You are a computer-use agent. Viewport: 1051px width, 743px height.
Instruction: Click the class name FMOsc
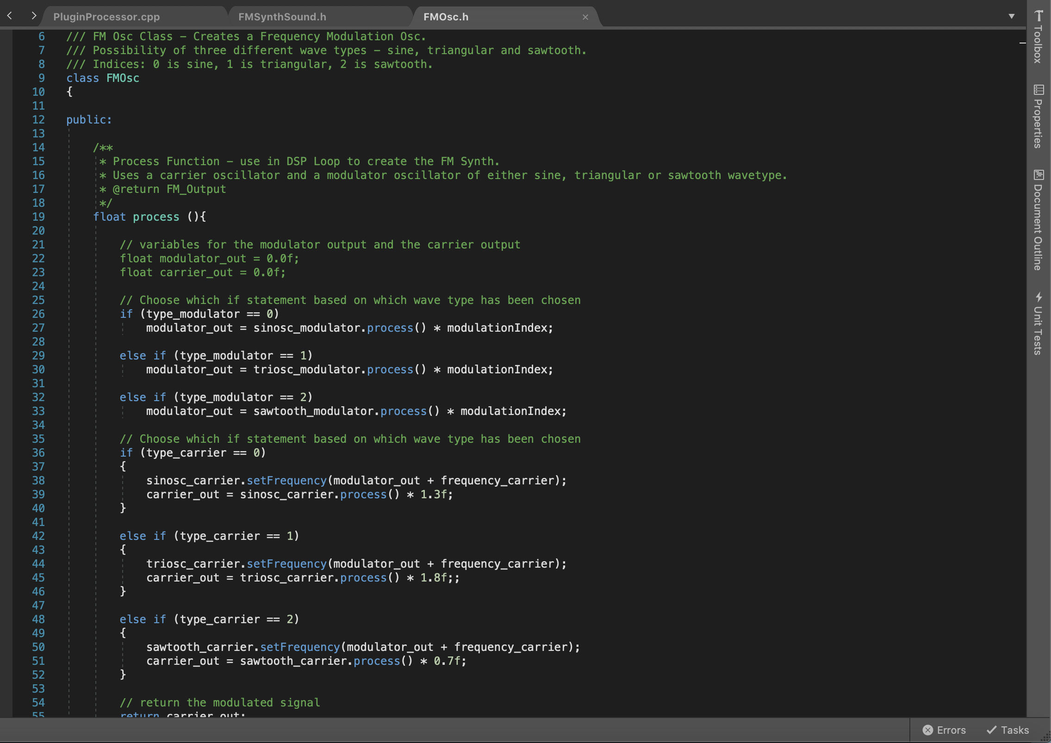pyautogui.click(x=123, y=78)
